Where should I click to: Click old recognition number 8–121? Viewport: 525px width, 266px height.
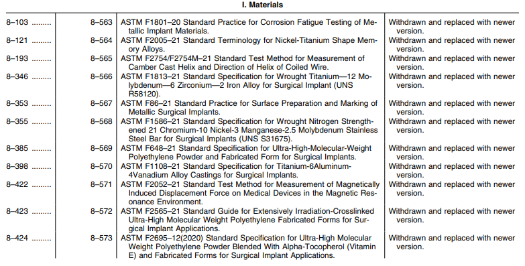[x=17, y=40]
